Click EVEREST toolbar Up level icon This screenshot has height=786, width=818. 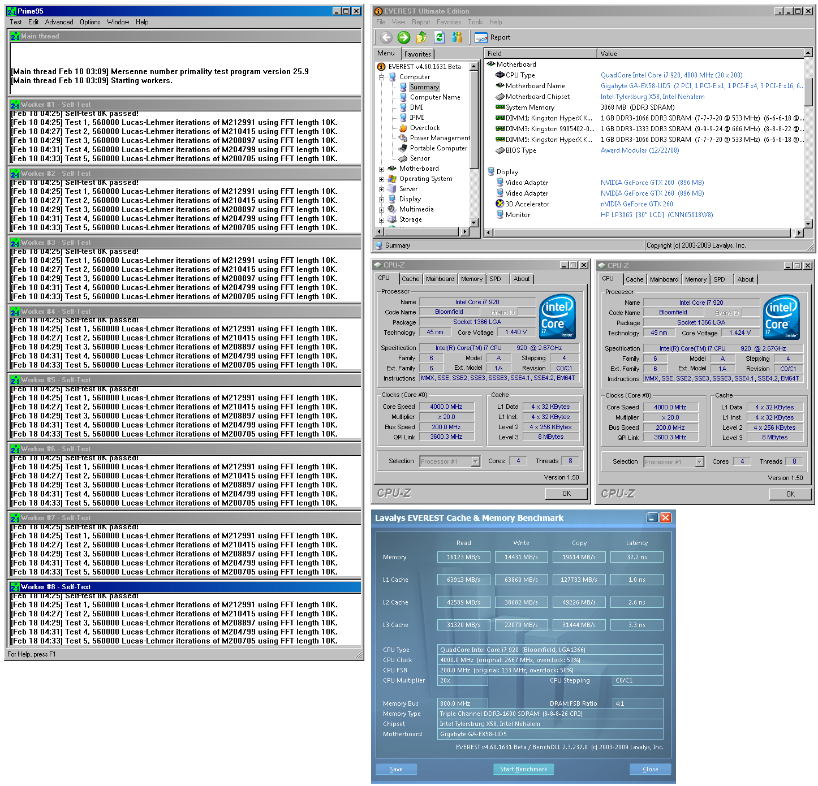[x=421, y=37]
